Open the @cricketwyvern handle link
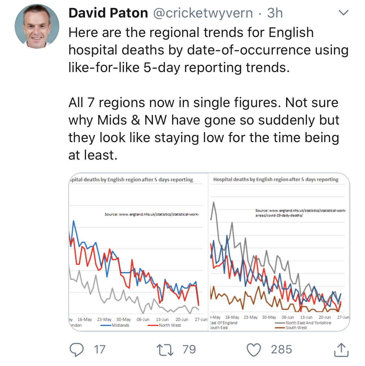Image resolution: width=365 pixels, height=366 pixels. (203, 13)
